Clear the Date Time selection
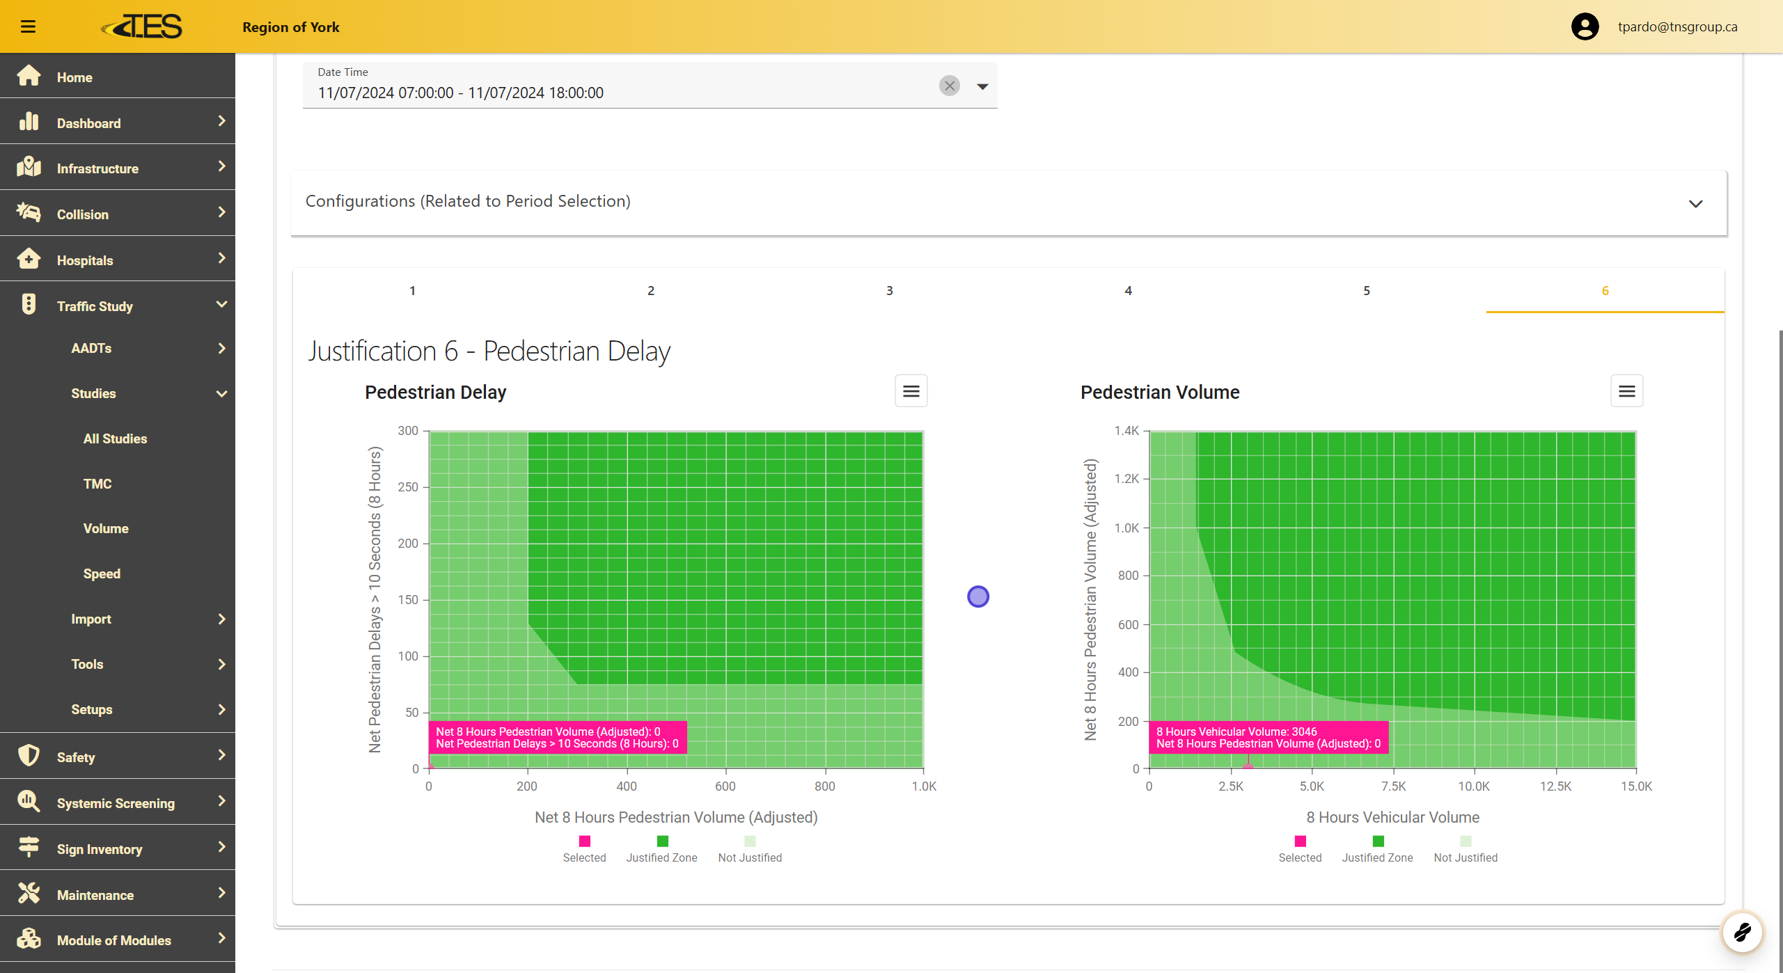Screen dimensions: 1783x973 [949, 86]
